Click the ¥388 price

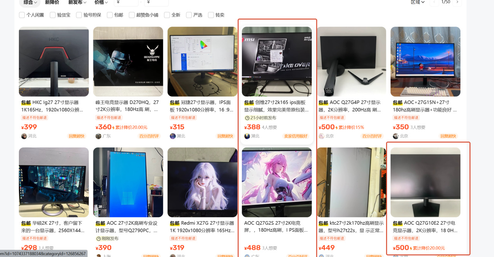[252, 127]
